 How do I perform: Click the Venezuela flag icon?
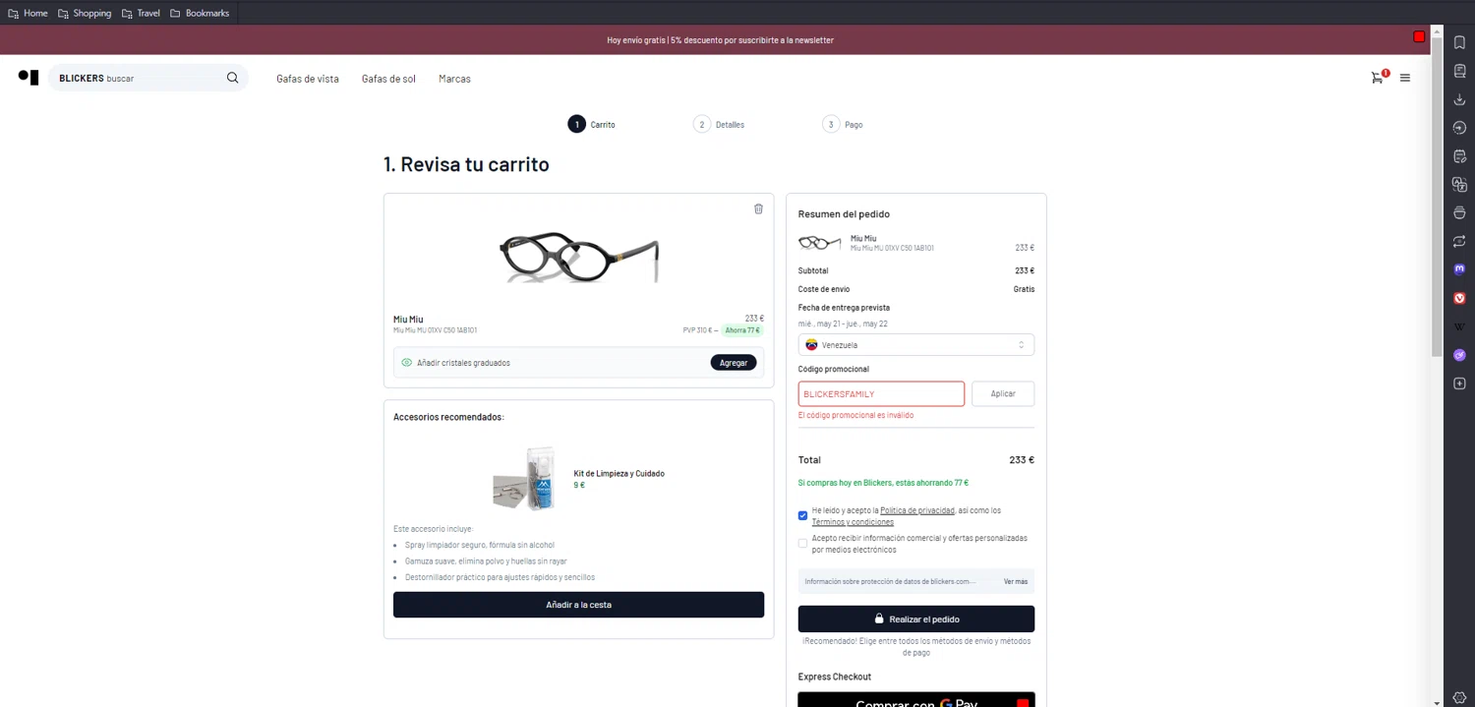point(811,345)
